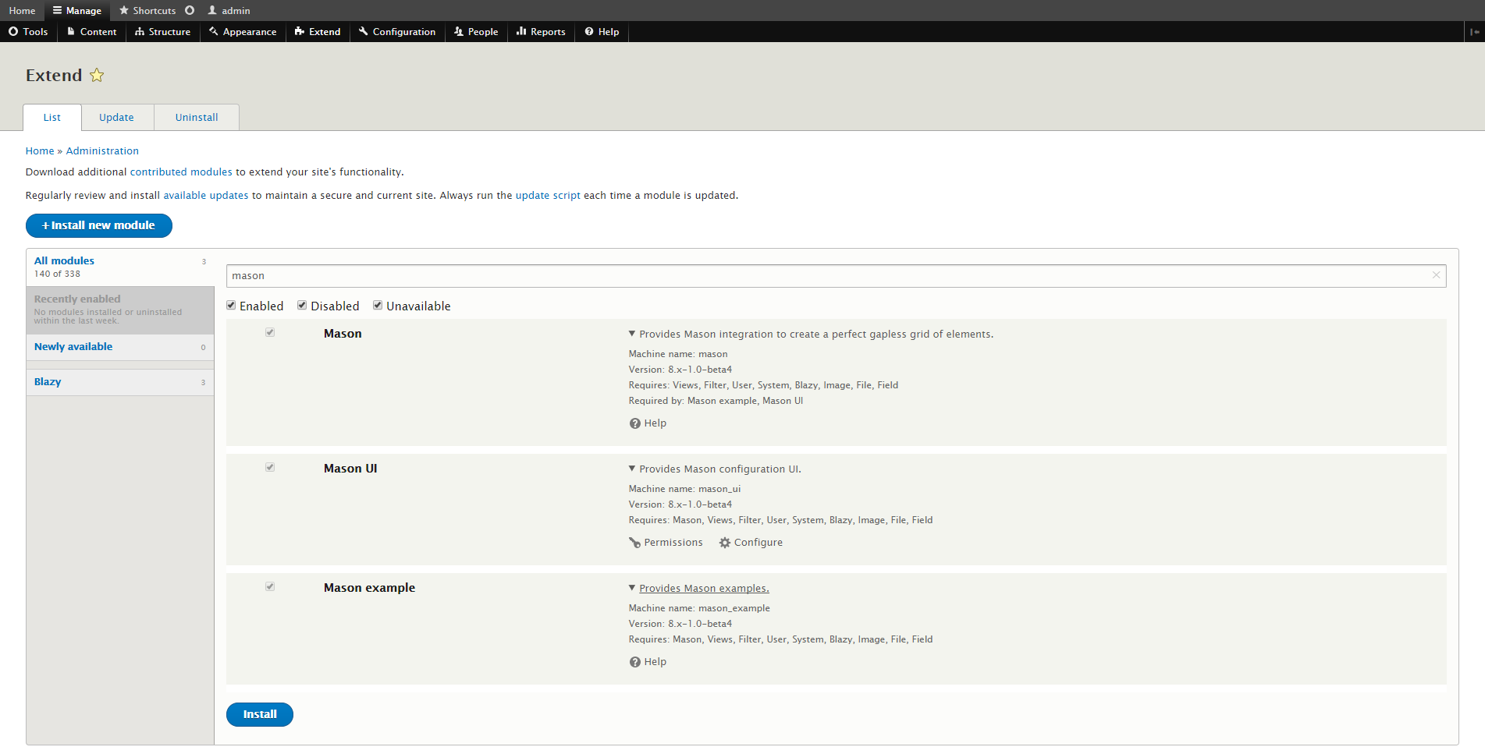Select the Blazy group in the sidebar

point(48,382)
